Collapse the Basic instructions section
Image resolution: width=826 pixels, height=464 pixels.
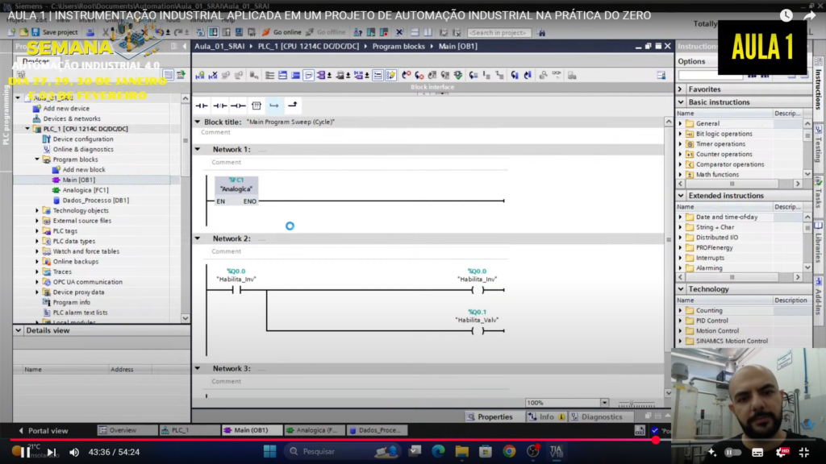click(681, 102)
